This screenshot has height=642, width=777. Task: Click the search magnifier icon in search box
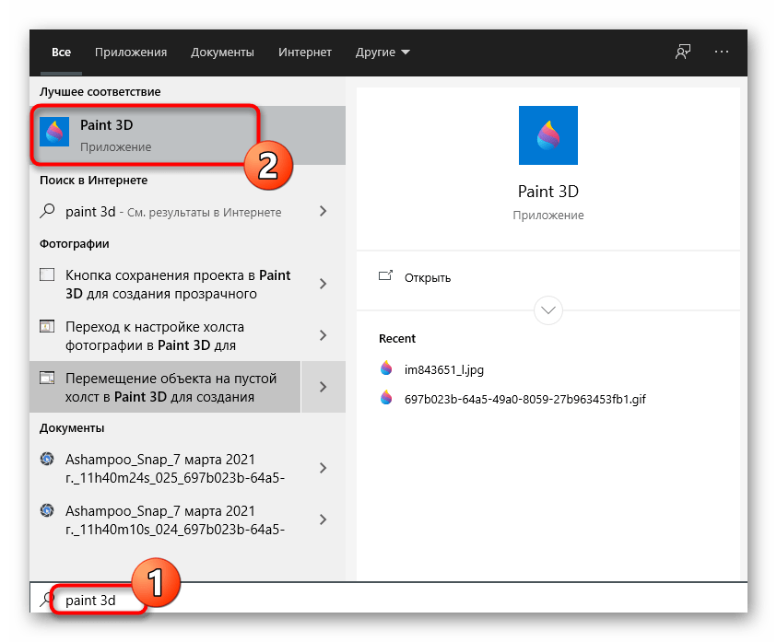tap(48, 600)
